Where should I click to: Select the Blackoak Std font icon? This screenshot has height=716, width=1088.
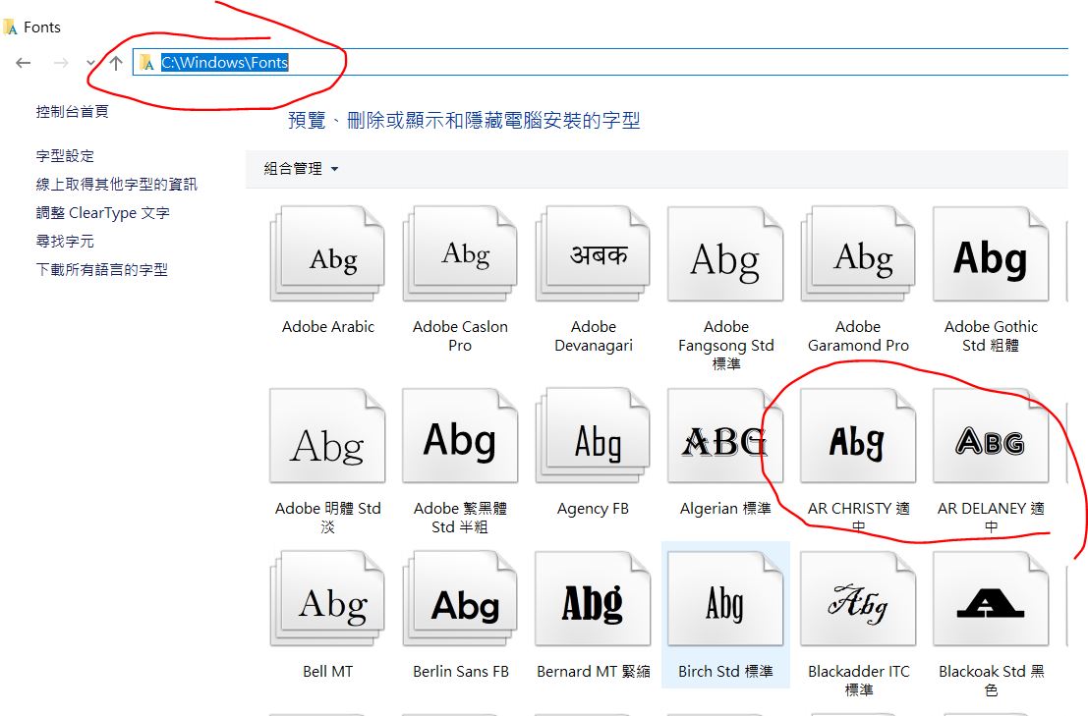(991, 598)
